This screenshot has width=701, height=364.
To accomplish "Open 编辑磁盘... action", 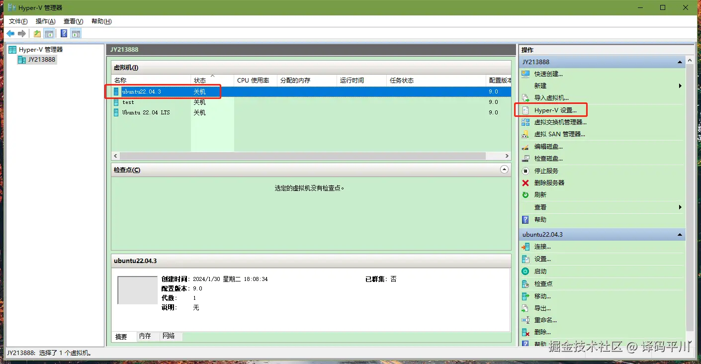I will [x=548, y=147].
